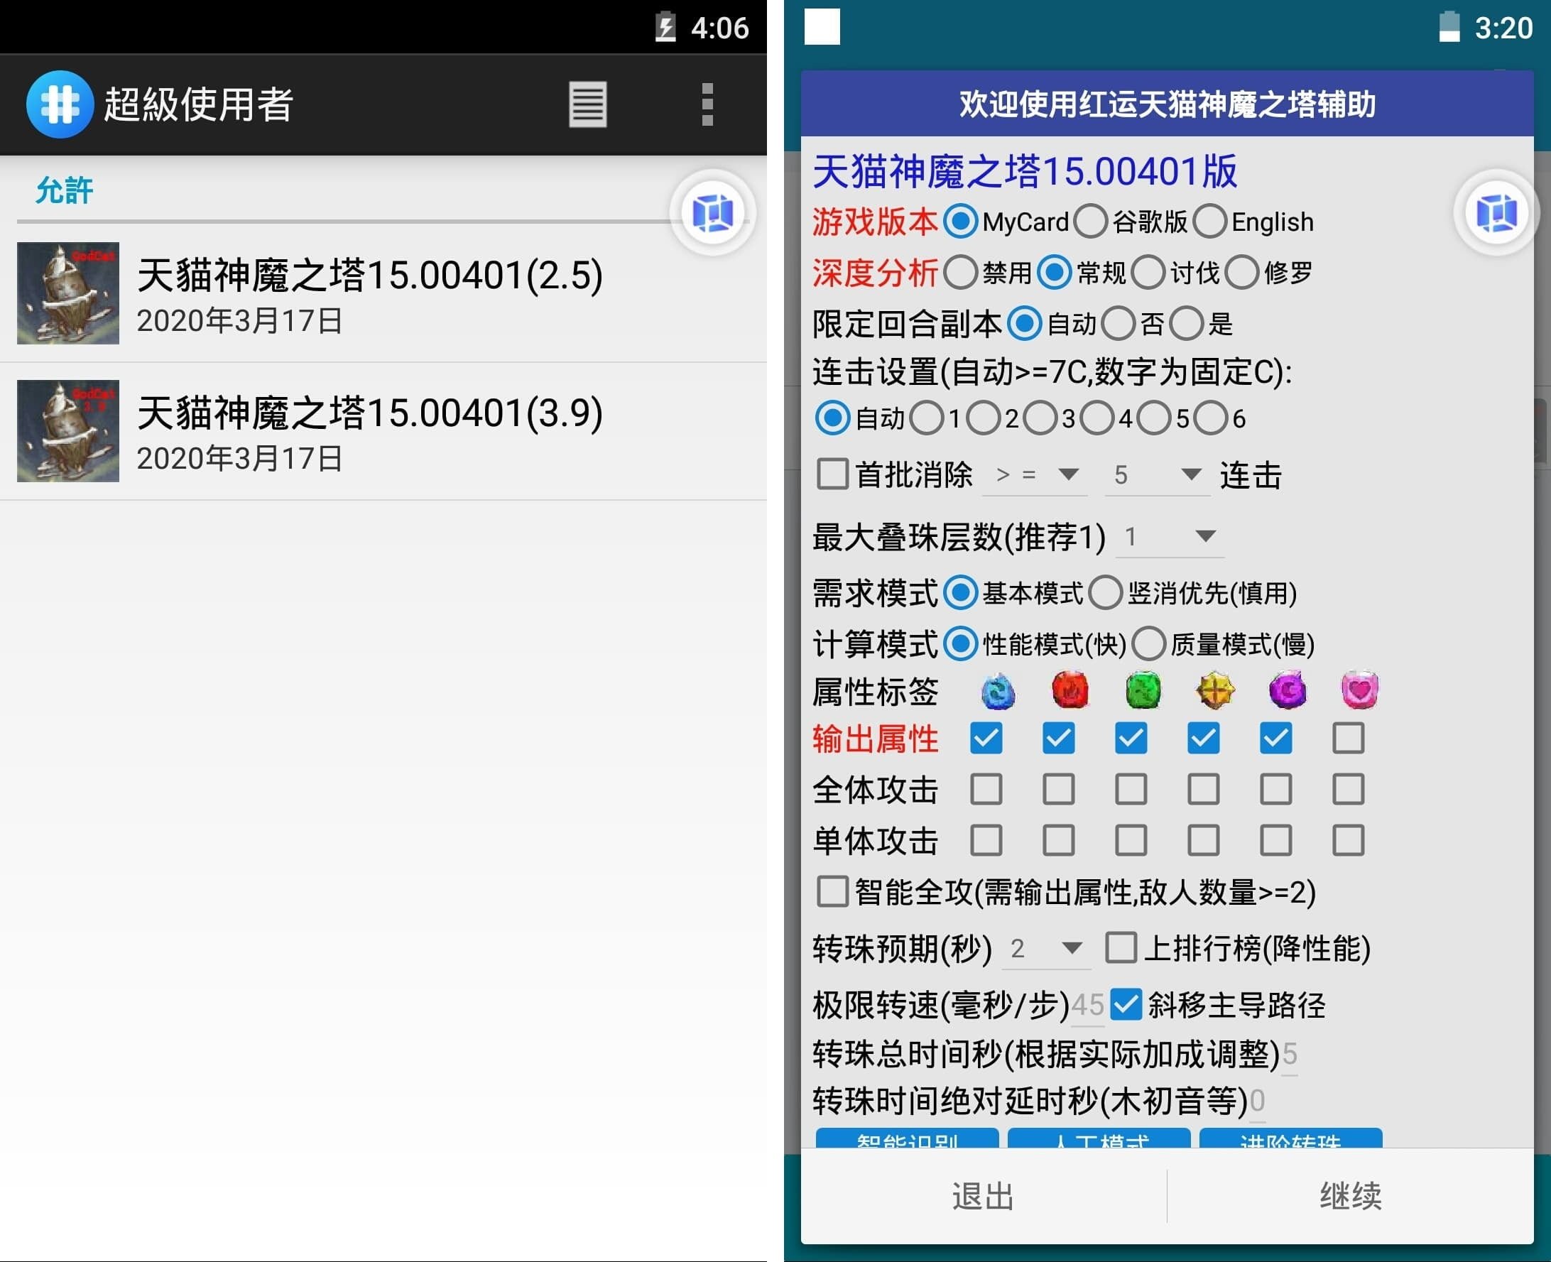This screenshot has width=1551, height=1262.
Task: Open 最大叠珠层数 dropdown showing 1
Action: pyautogui.click(x=1170, y=536)
